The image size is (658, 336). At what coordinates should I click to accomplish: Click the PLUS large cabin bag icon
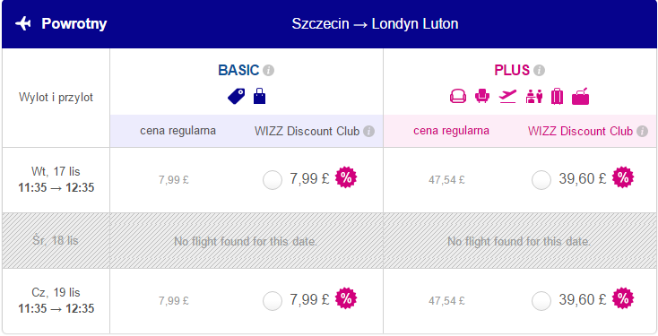[580, 97]
